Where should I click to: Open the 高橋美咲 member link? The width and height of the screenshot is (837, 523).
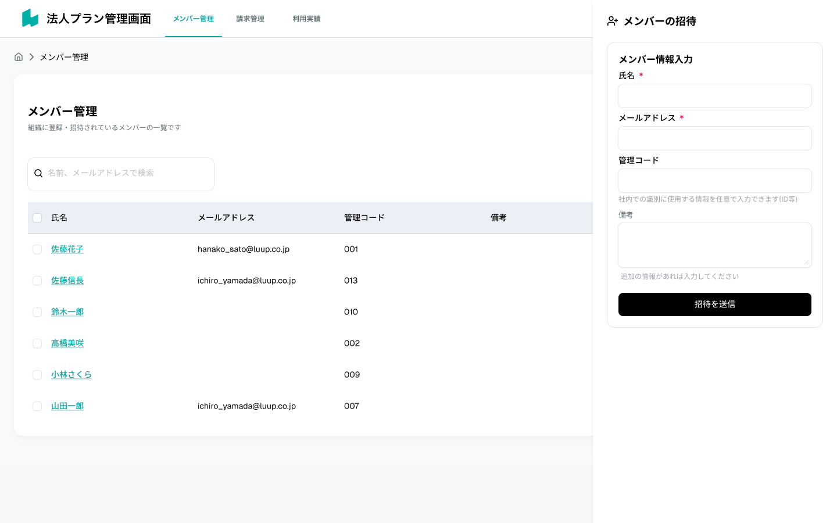67,343
